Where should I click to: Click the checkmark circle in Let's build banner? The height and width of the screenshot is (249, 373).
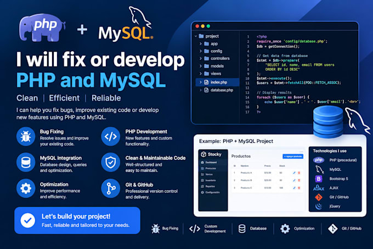28,220
